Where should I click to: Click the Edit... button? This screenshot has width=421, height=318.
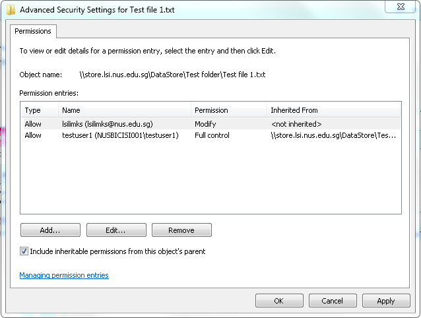[x=116, y=230]
